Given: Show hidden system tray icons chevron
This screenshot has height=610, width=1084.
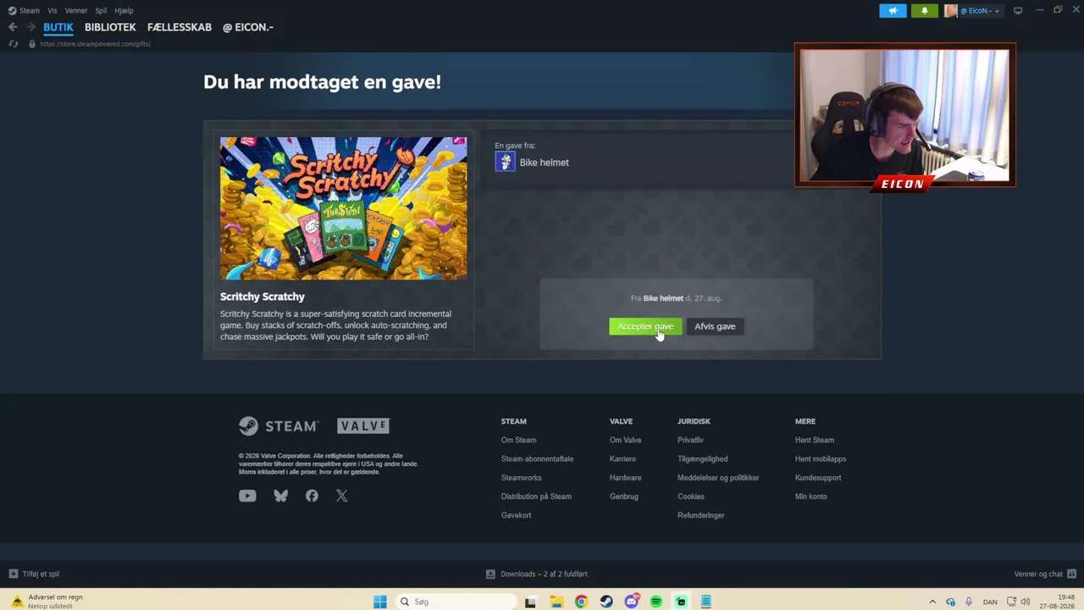Looking at the screenshot, I should pyautogui.click(x=932, y=602).
